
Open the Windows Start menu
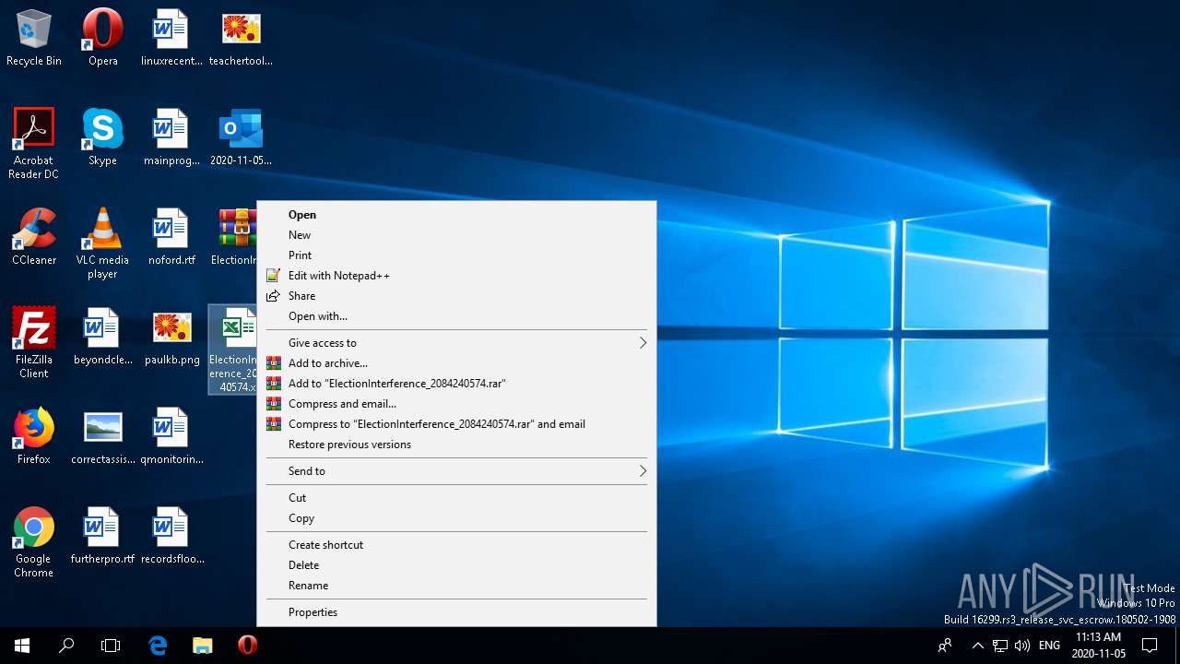tap(22, 646)
